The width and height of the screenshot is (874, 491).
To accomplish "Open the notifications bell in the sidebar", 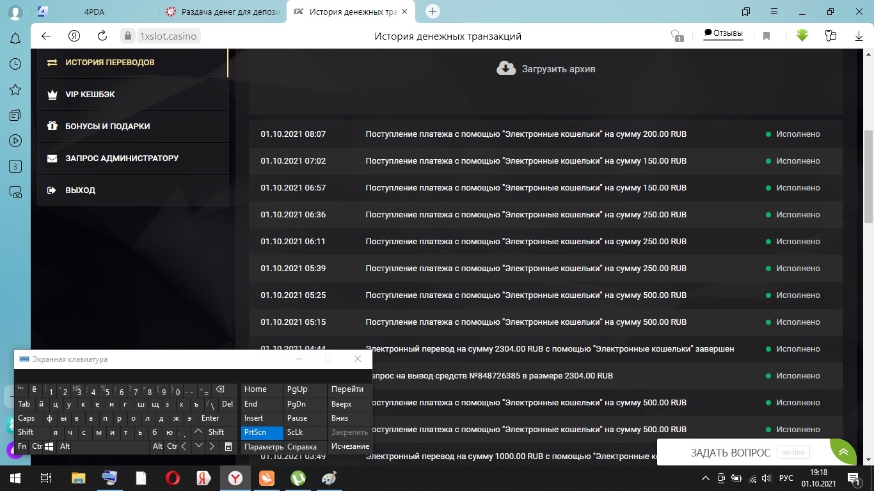I will coord(15,39).
